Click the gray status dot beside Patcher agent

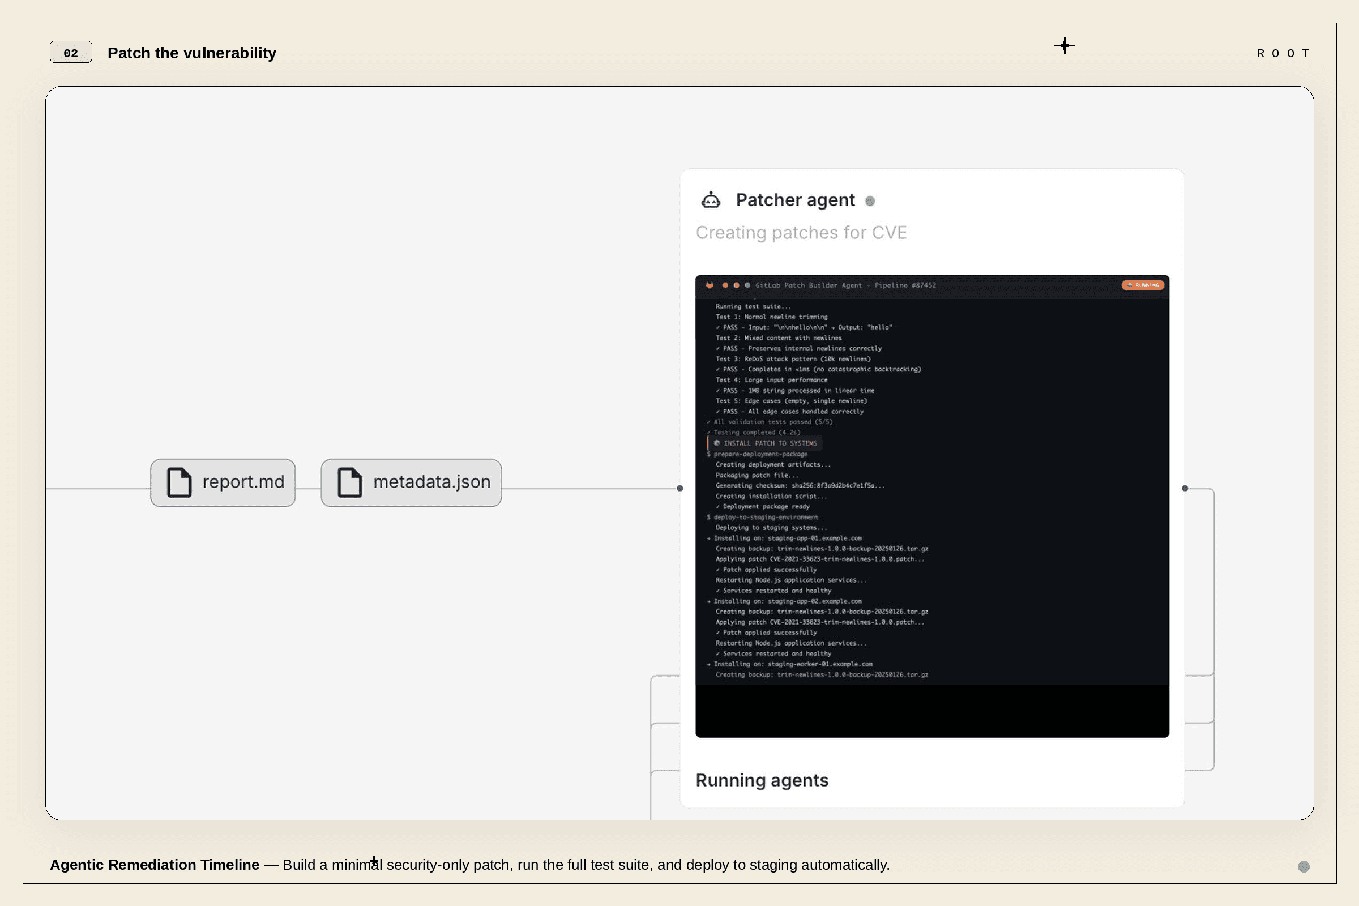(870, 201)
